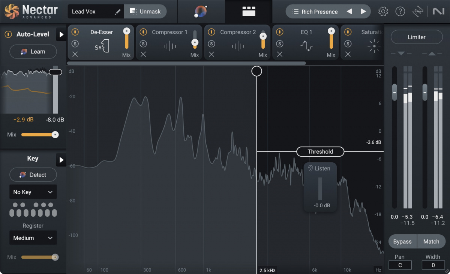Click the inter-plugin signal chain icon

(417, 11)
